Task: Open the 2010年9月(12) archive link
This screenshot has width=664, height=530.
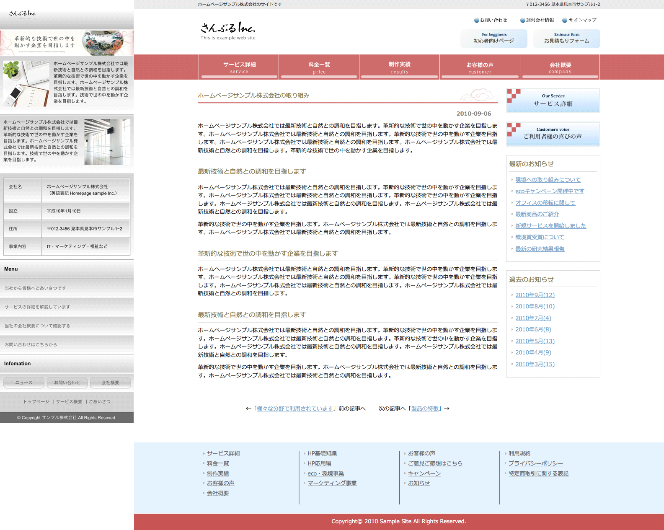Action: point(535,295)
